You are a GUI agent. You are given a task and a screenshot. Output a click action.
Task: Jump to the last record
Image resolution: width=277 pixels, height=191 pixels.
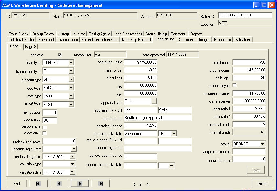(x=100, y=184)
